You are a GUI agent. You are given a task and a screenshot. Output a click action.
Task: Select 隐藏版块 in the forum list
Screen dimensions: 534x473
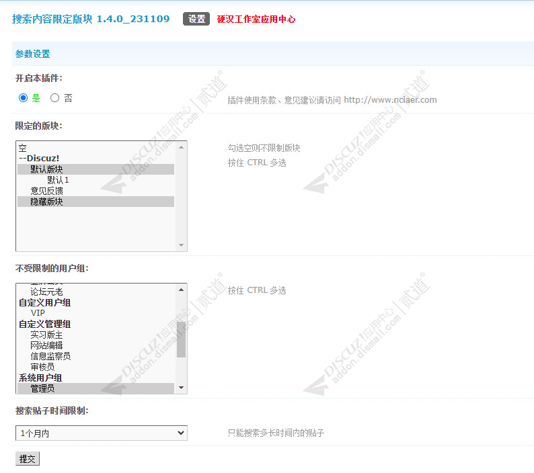[x=96, y=202]
